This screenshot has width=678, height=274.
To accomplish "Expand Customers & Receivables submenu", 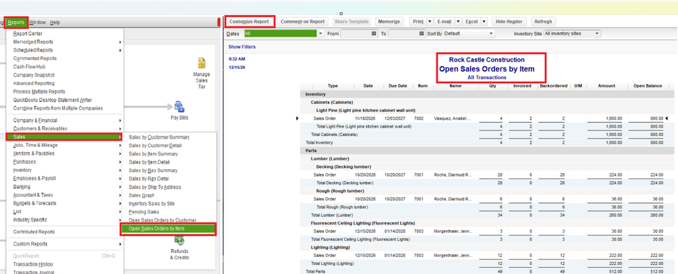I will [x=65, y=129].
